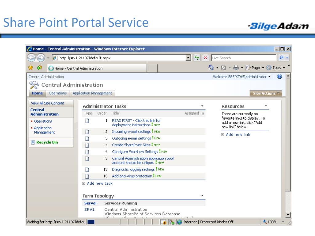Click document icon for Incoming e-mail settings
Image resolution: width=315 pixels, height=236 pixels.
point(87,132)
